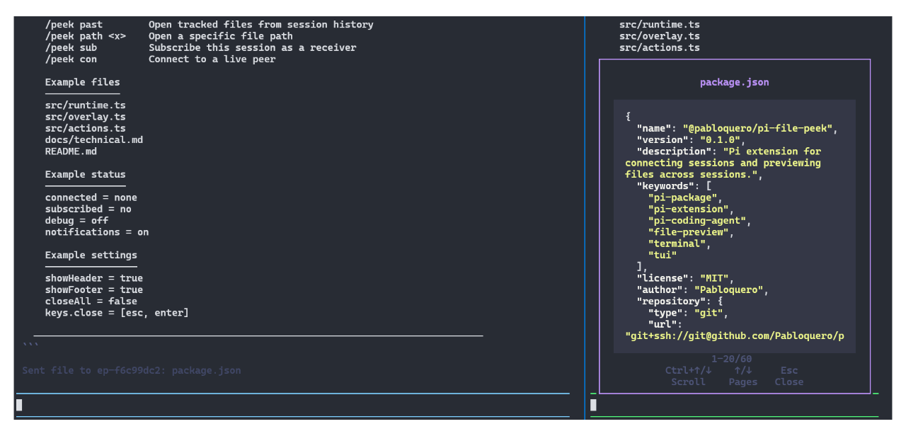Click the "Ctrl+↑/↓ Scroll" footer hint
This screenshot has width=906, height=436.
coord(689,376)
